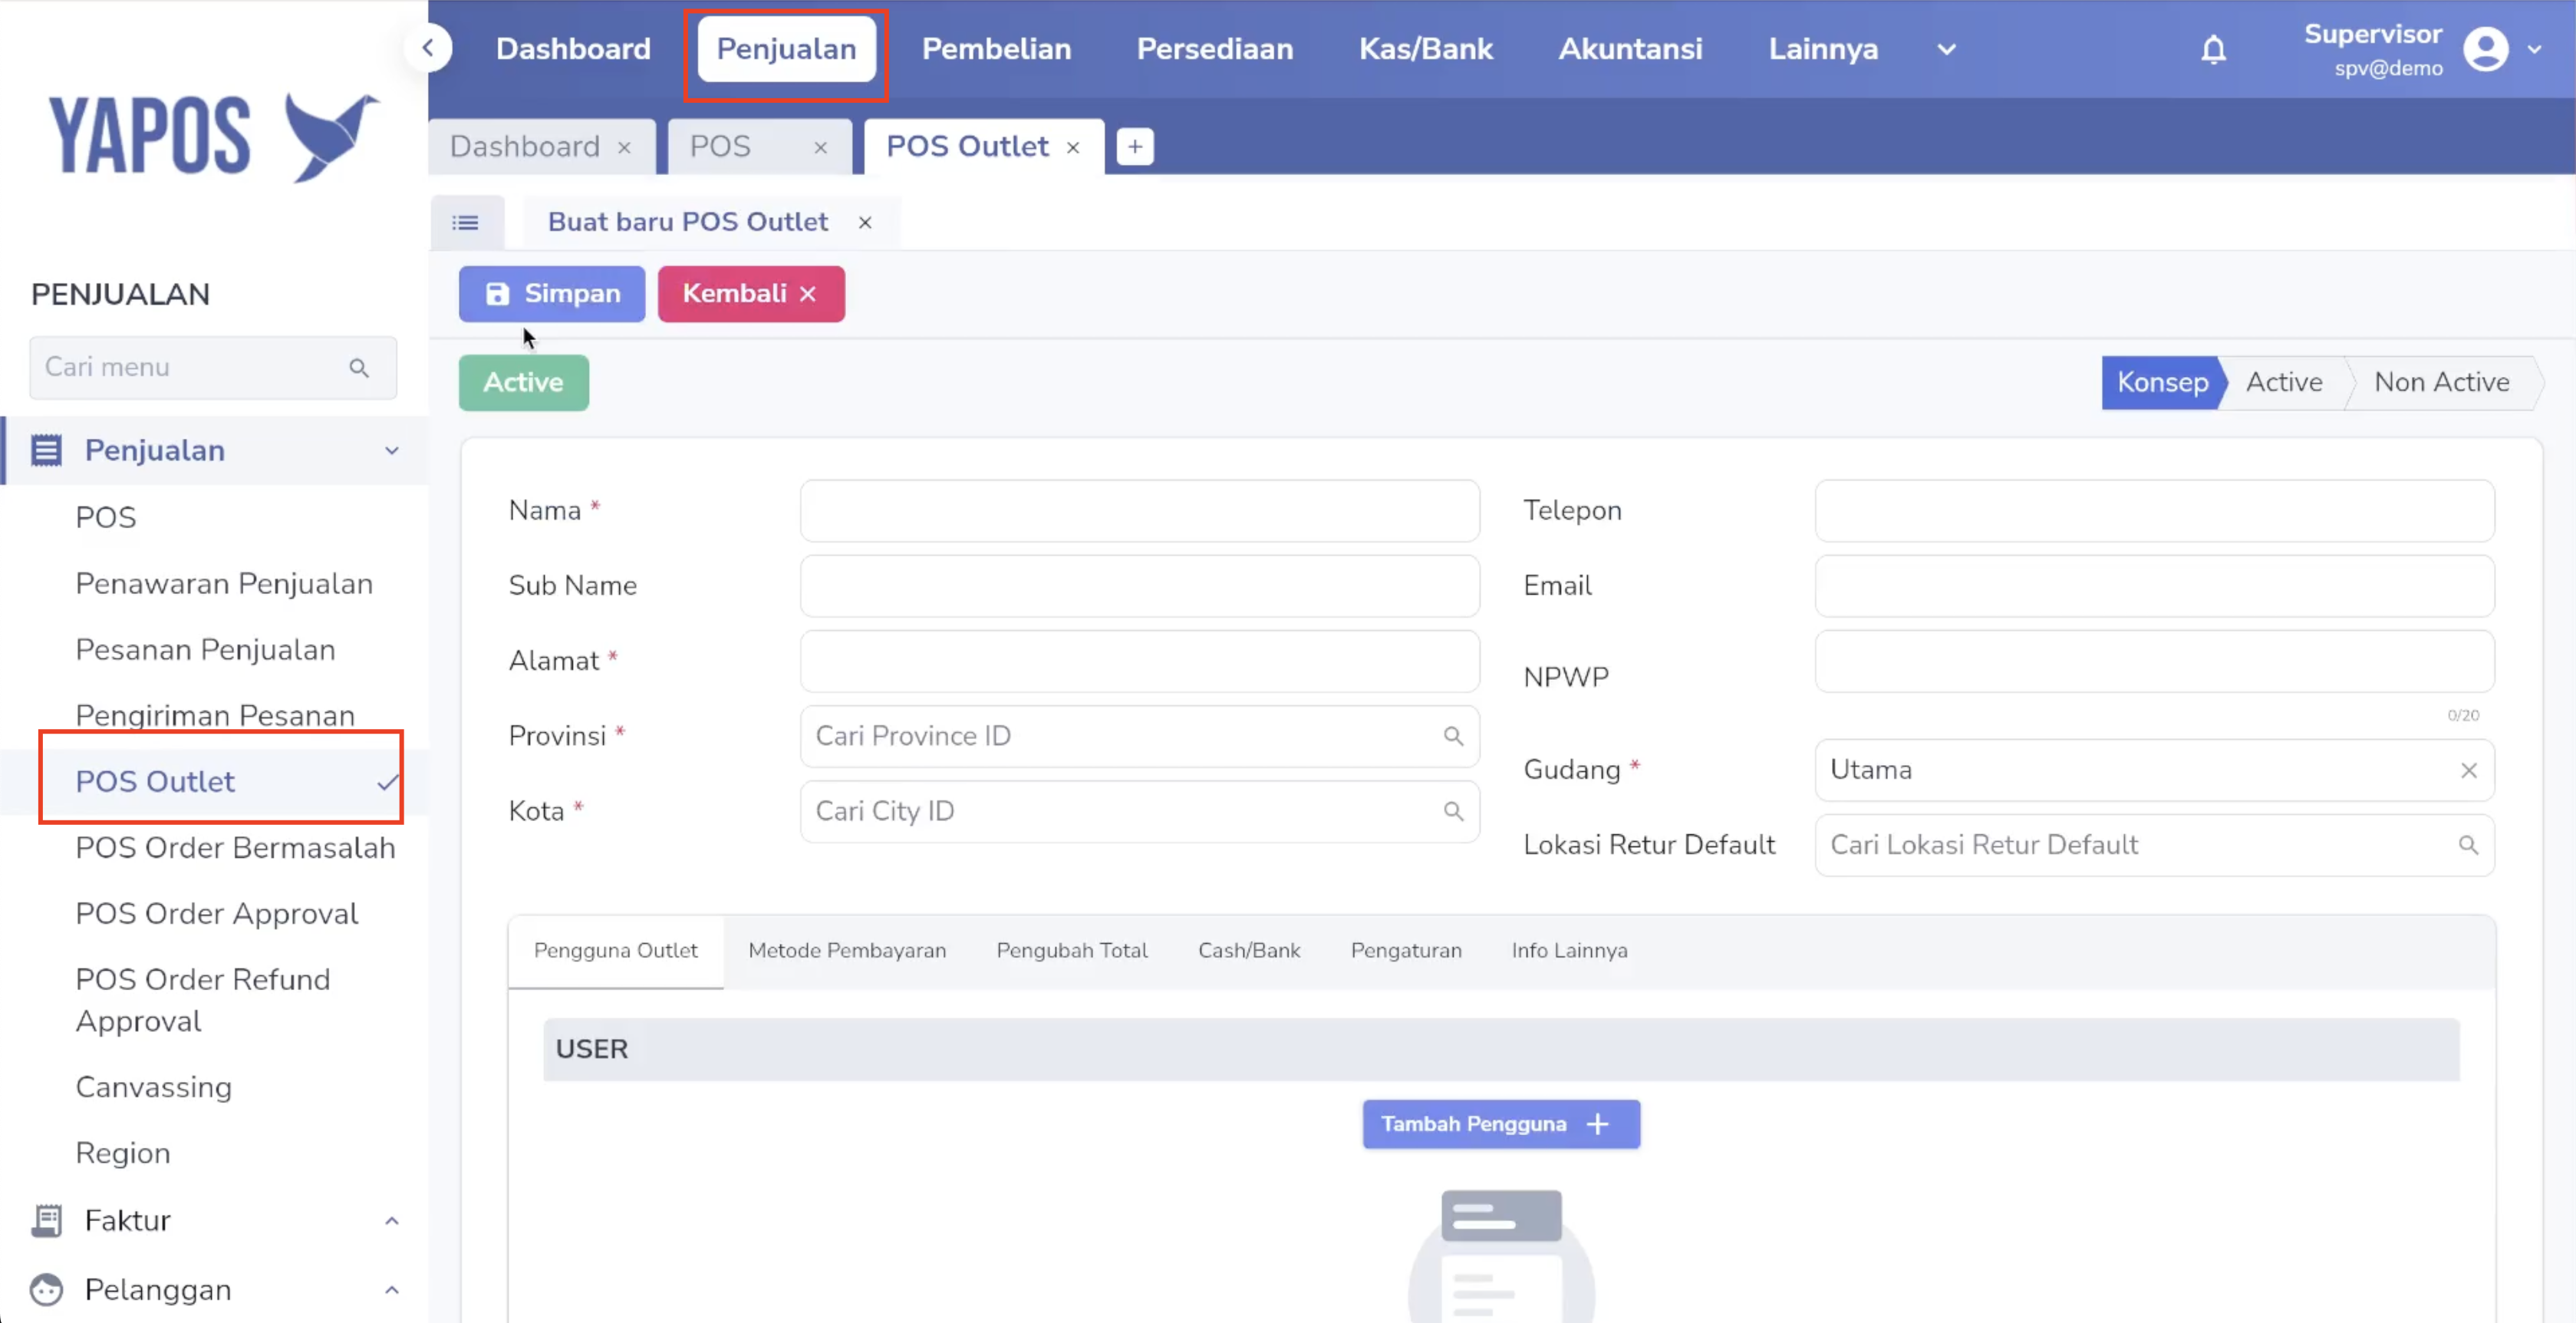Switch to the Info Lainnya tab
The height and width of the screenshot is (1323, 2576).
point(1569,951)
